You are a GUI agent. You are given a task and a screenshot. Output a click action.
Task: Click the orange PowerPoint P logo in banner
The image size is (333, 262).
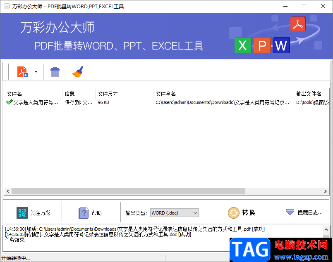[x=262, y=45]
